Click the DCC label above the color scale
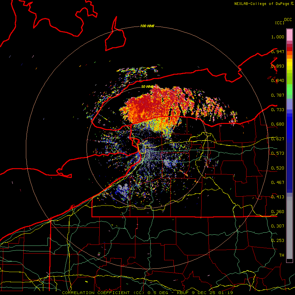Screen dimensions: 295x295 tap(288, 20)
